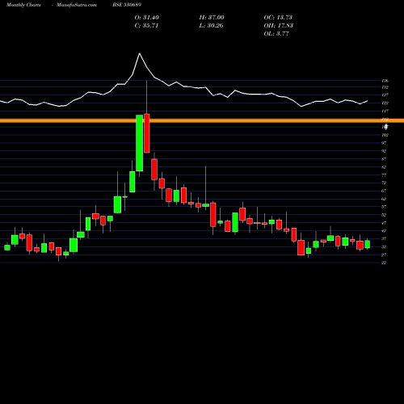Viewport: 404px width, 404px height.
Task: Click the 87 price axis label
Action: [x=384, y=159]
